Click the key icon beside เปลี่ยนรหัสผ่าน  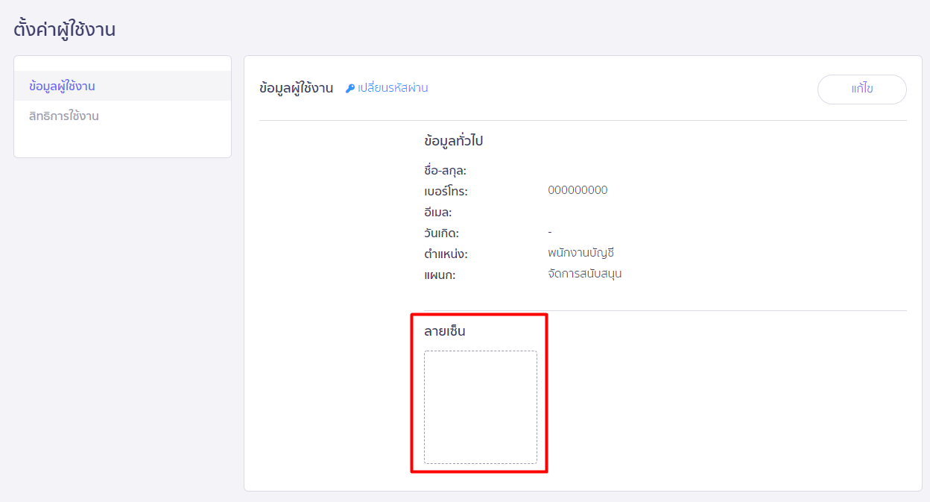[350, 88]
